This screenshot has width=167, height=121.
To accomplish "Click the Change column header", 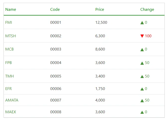I will click(147, 9).
